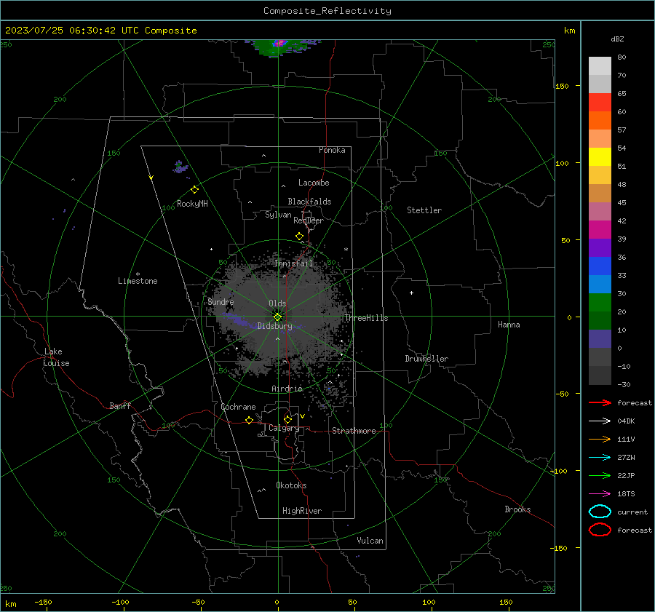Click the current legend label
Screen dimensions: 655x612
pyautogui.click(x=632, y=512)
